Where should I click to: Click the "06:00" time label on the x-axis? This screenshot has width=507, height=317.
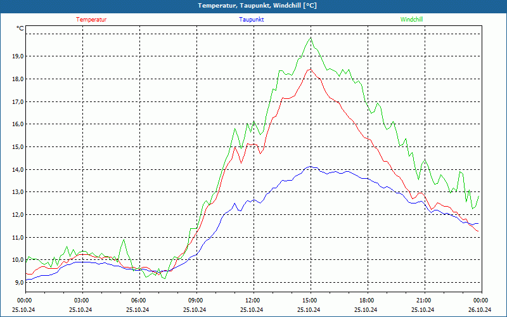click(138, 301)
